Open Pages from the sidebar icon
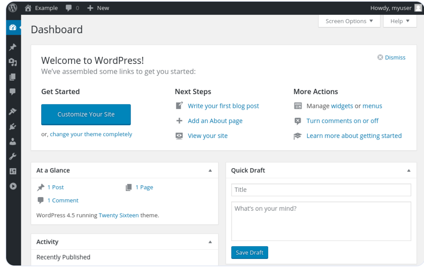The height and width of the screenshot is (270, 424). point(13,77)
